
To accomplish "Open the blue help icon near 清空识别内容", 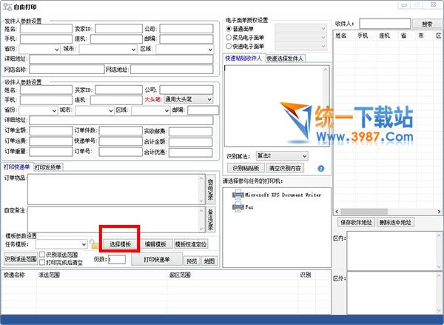I will point(321,169).
